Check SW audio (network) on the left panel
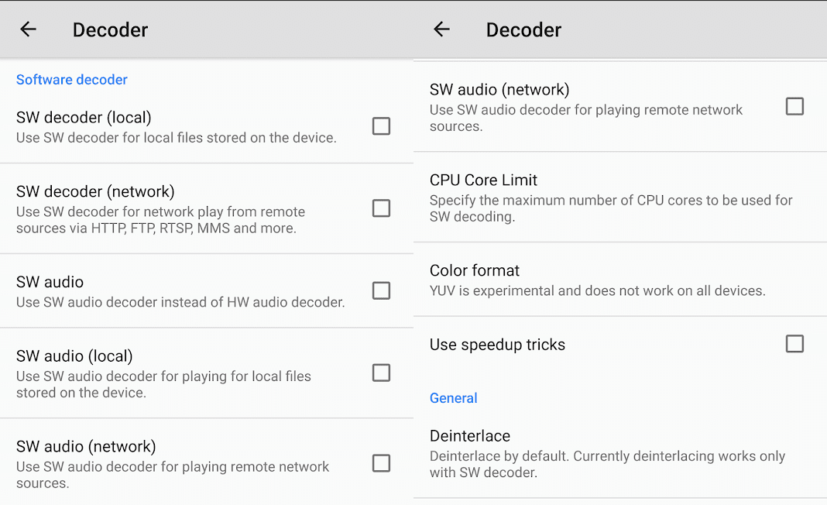The image size is (827, 505). [381, 463]
